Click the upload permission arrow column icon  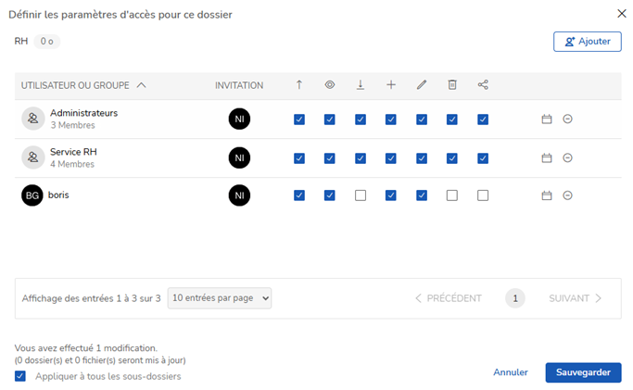point(299,85)
